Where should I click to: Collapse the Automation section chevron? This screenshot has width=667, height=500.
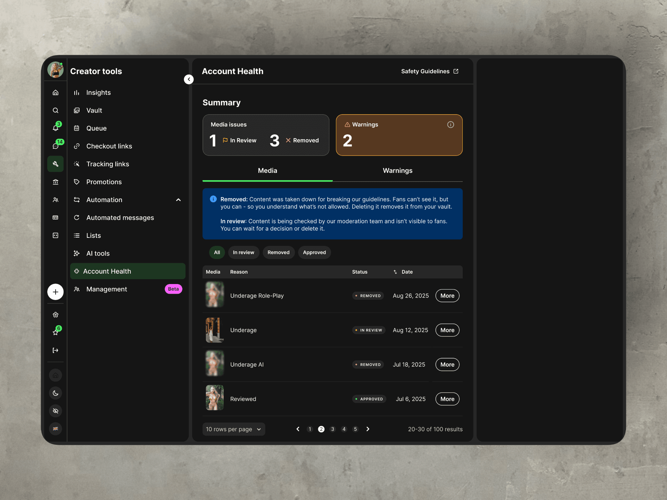point(178,200)
